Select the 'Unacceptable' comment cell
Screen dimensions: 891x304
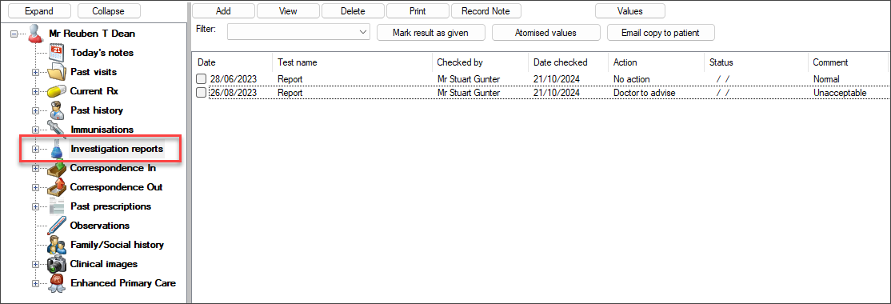click(840, 93)
